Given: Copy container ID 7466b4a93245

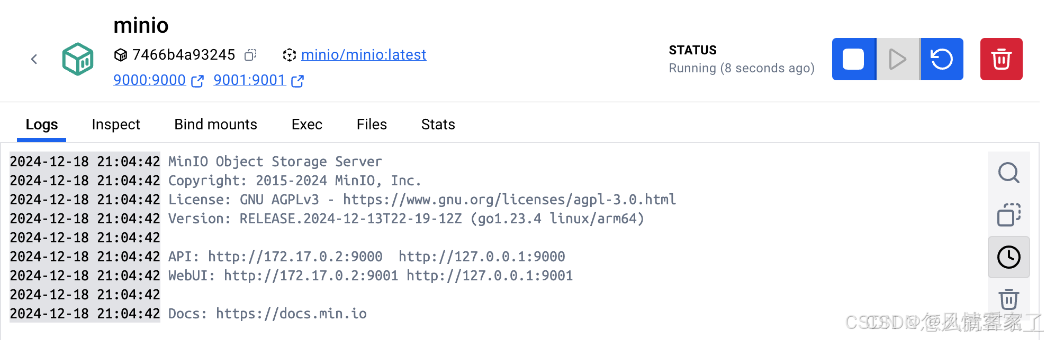Looking at the screenshot, I should tap(250, 55).
